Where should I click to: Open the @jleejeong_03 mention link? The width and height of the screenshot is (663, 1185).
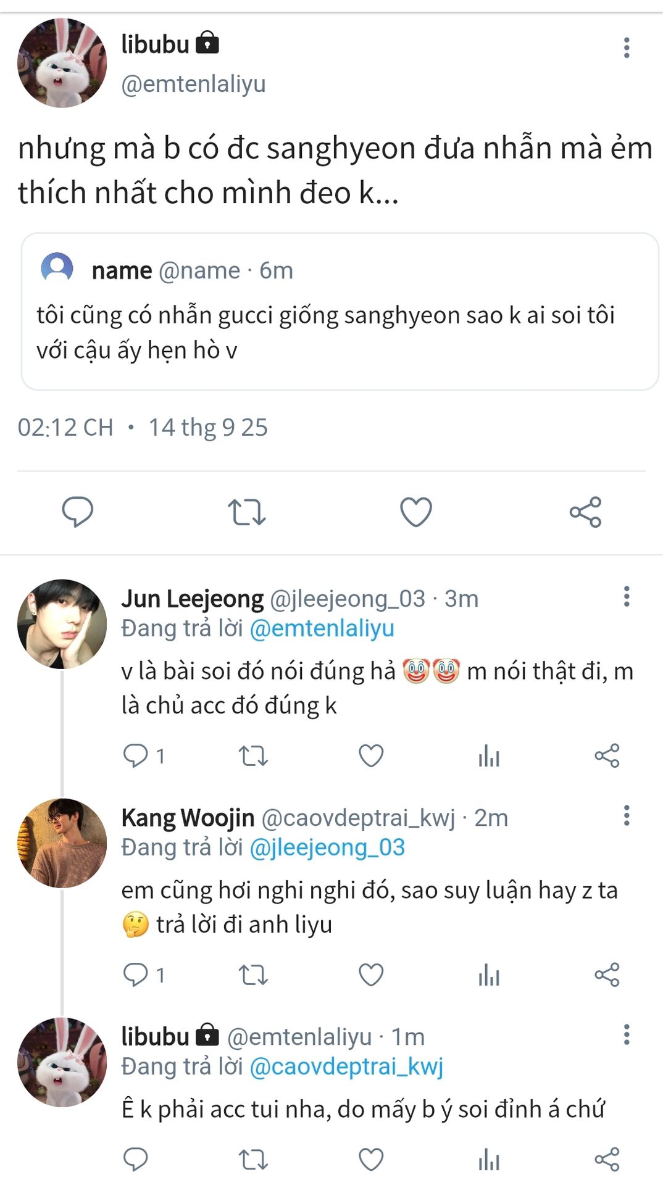(327, 847)
